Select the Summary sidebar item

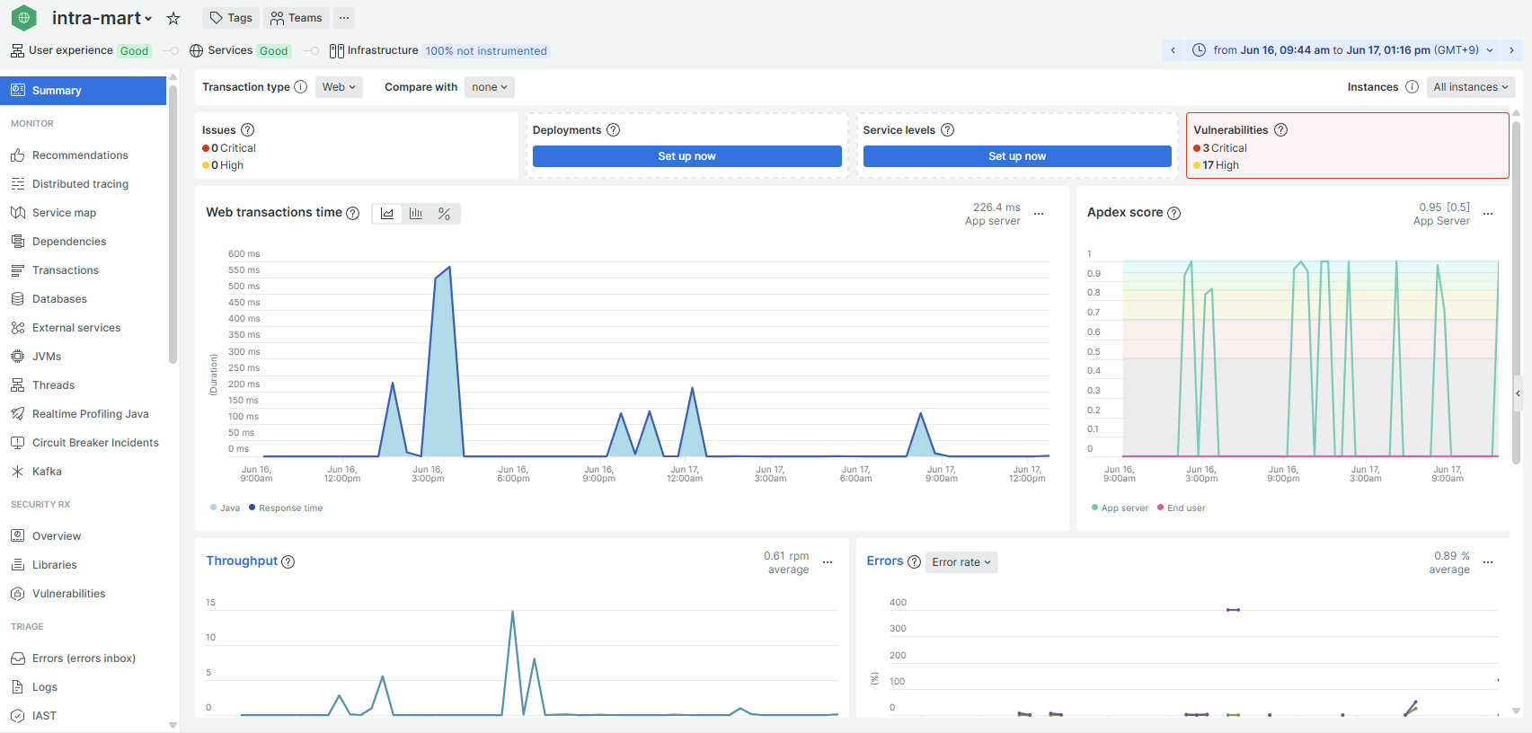(x=83, y=91)
